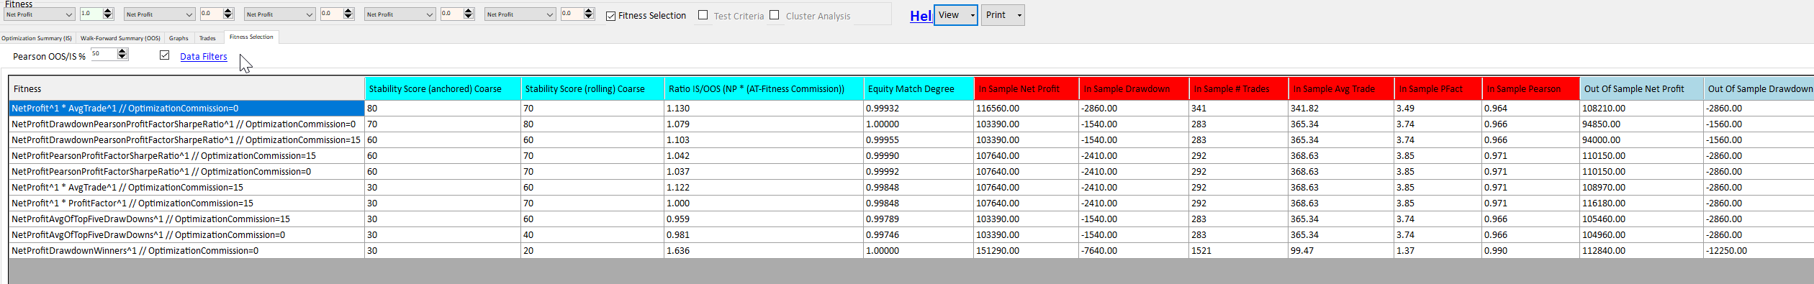Click the In Sample Net Profit header
This screenshot has width=1814, height=284.
[1026, 88]
